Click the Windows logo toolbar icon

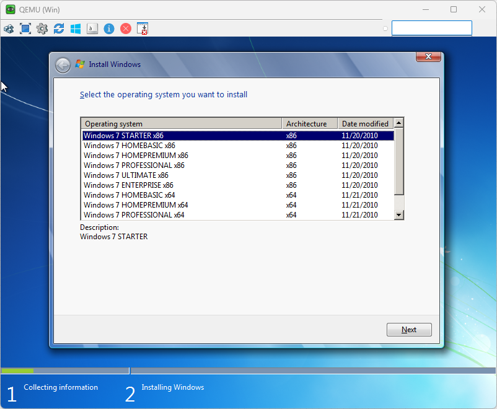[x=76, y=29]
